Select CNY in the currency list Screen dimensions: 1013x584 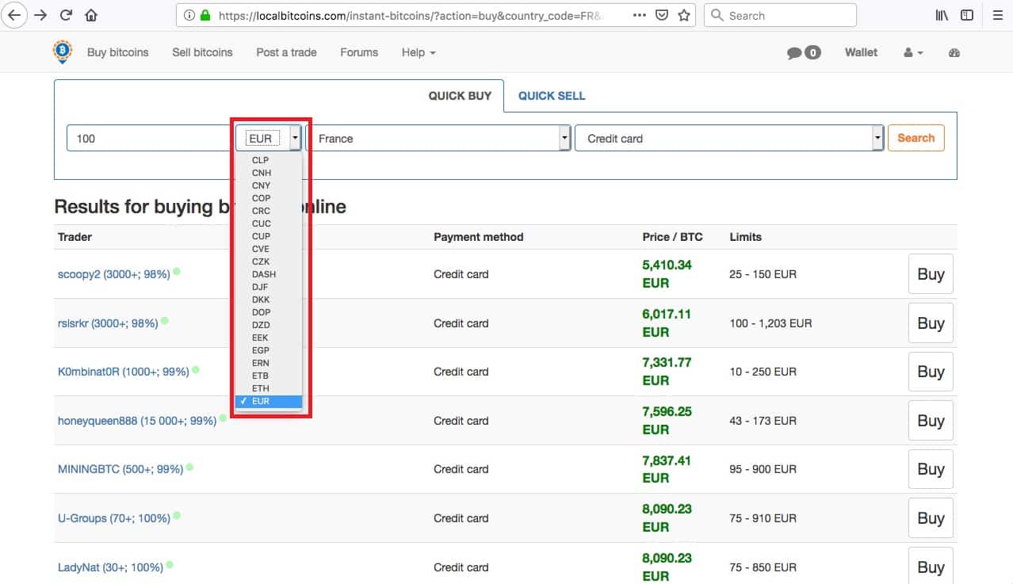click(x=269, y=185)
